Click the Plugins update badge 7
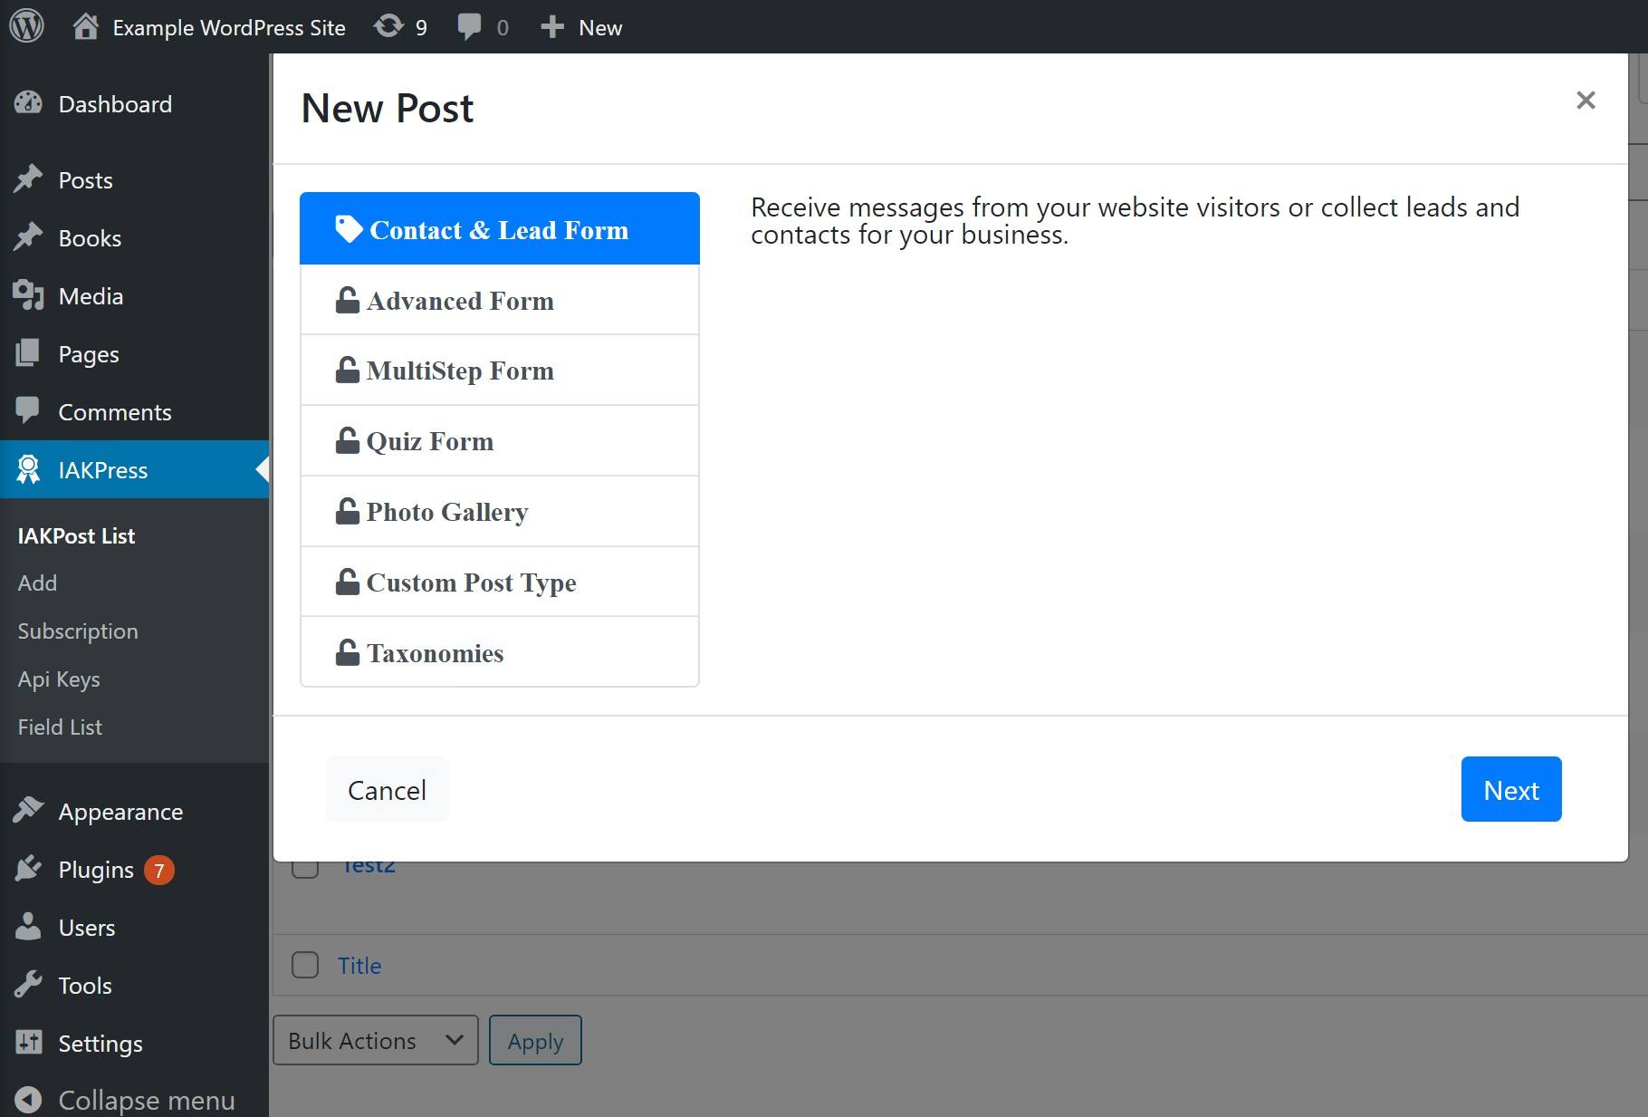Viewport: 1648px width, 1117px height. pyautogui.click(x=159, y=870)
